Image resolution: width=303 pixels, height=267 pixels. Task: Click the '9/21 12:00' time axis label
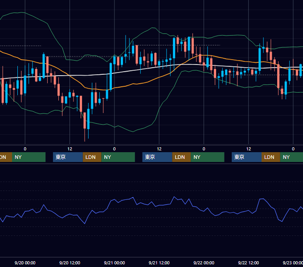(159, 263)
